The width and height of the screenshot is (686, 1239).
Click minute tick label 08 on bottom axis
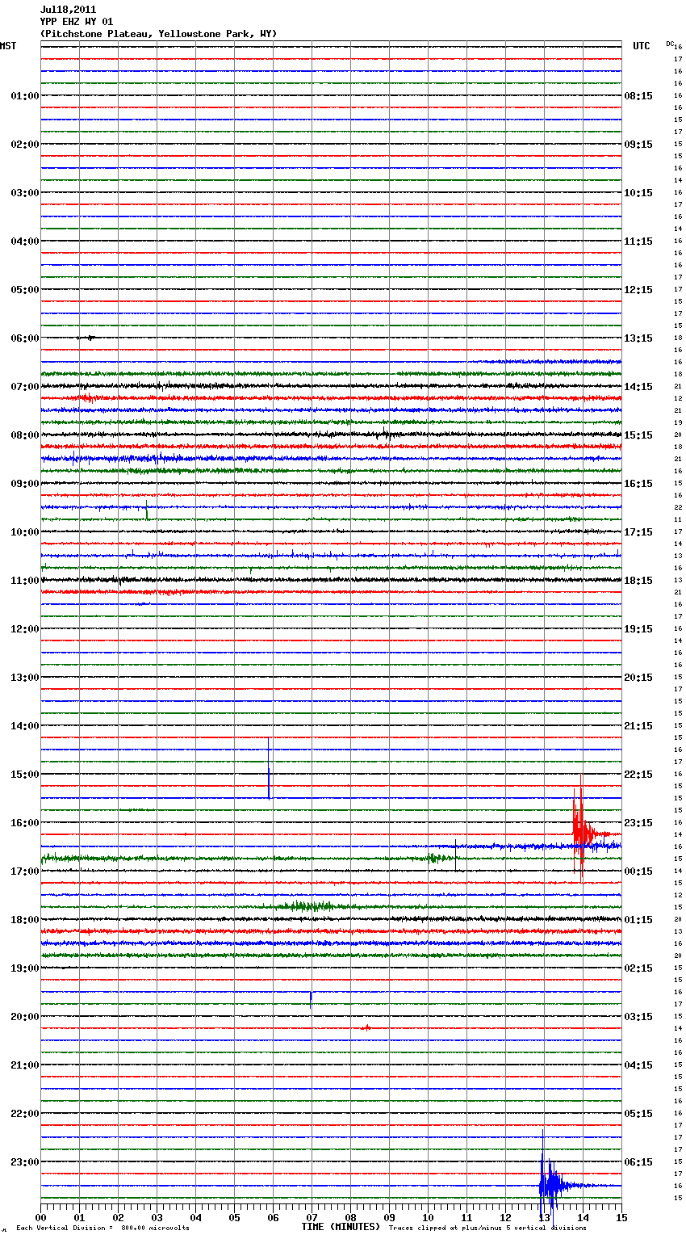click(350, 1216)
